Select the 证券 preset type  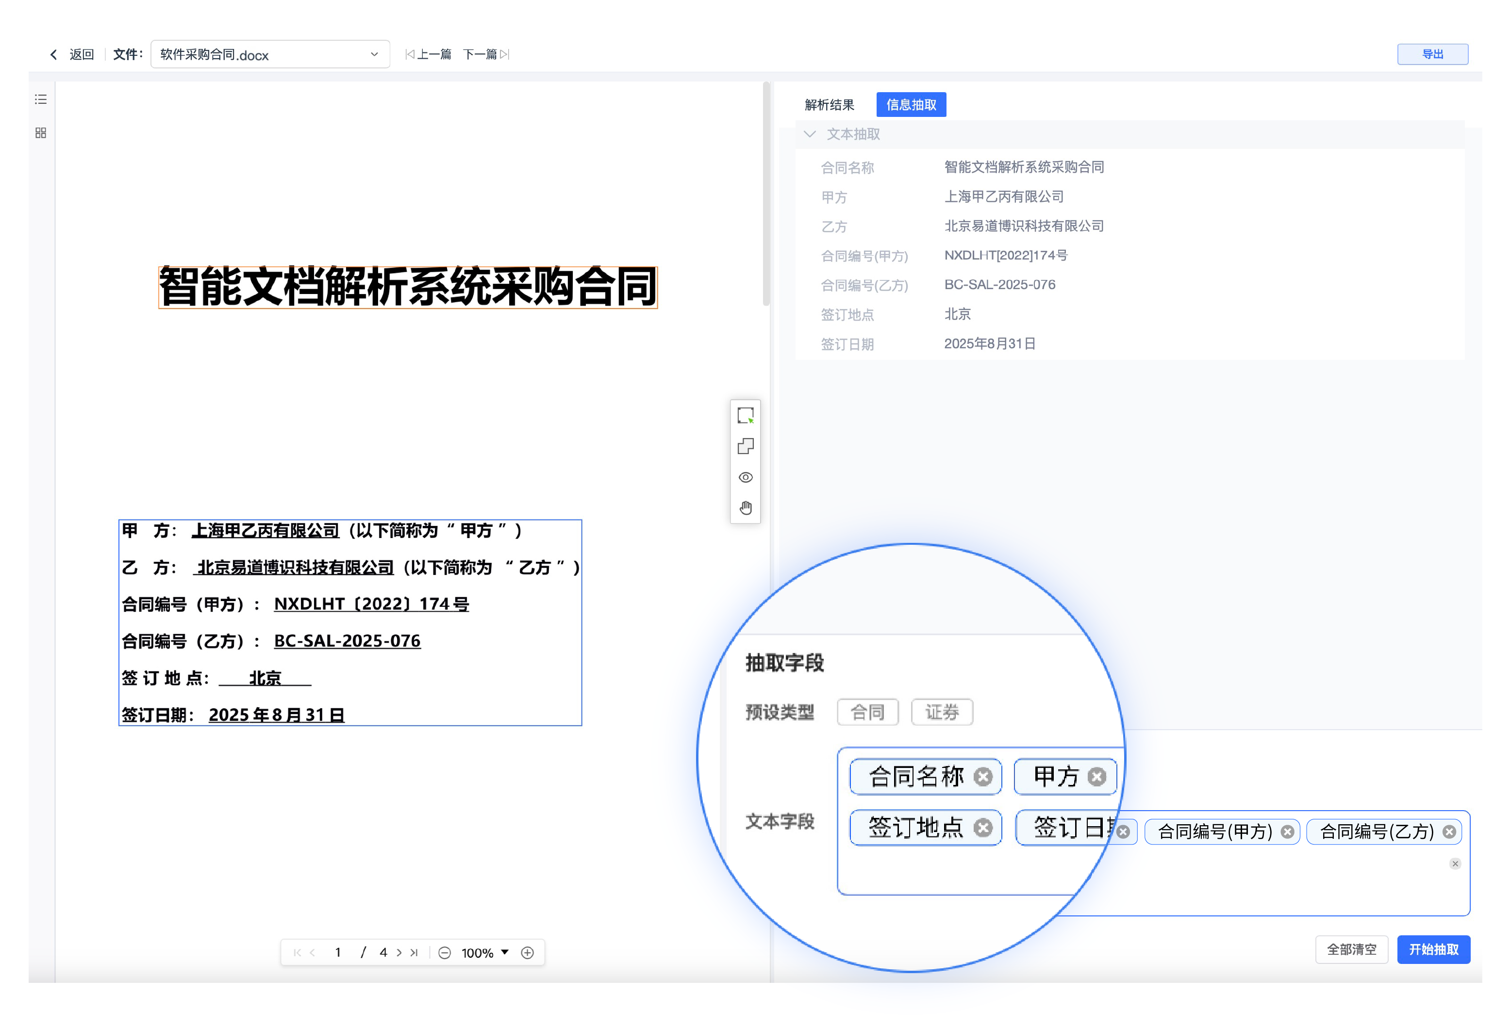[942, 712]
